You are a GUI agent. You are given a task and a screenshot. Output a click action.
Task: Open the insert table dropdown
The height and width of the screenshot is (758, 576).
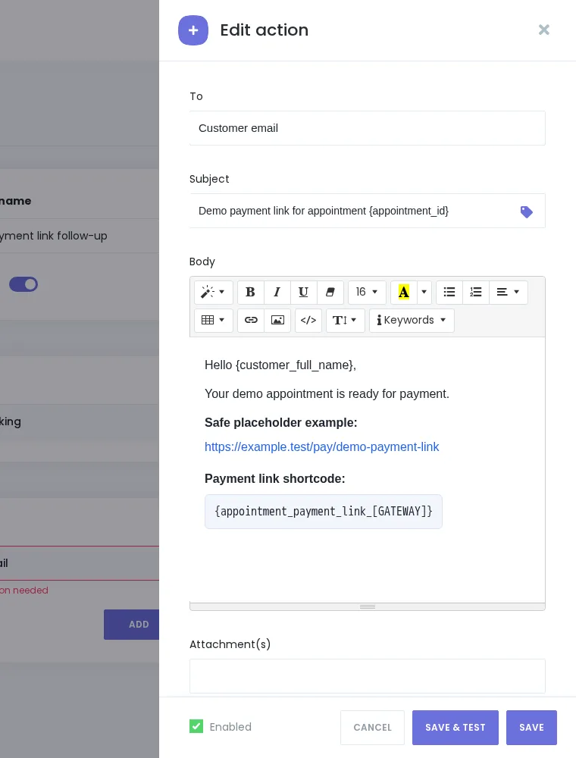(x=213, y=320)
